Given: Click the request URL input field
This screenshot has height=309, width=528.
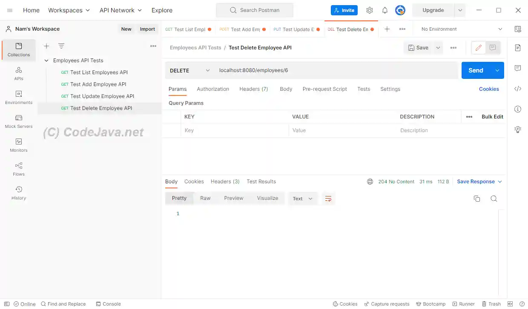Looking at the screenshot, I should tap(298, 70).
